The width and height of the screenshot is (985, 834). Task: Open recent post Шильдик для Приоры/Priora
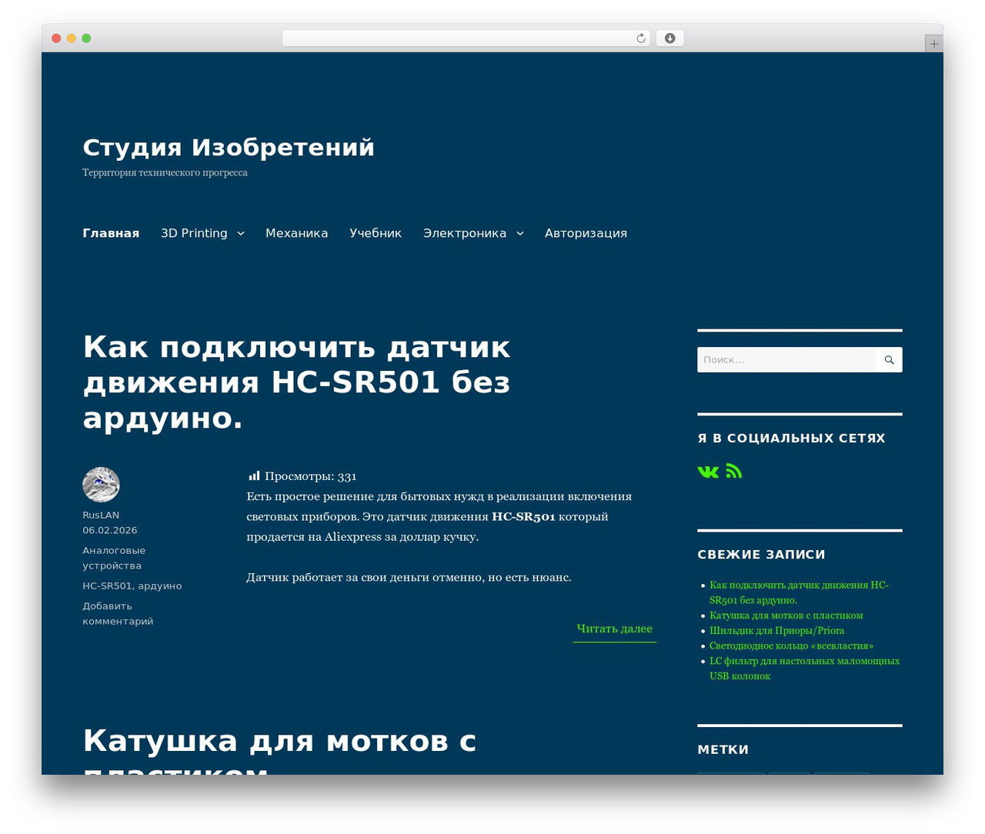(x=776, y=631)
